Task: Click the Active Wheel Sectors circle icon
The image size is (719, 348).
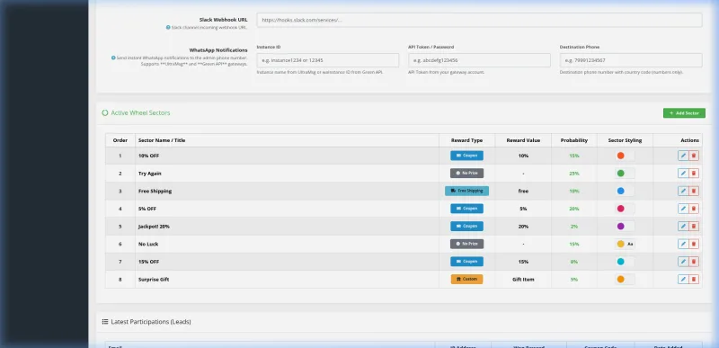Action: (x=105, y=112)
